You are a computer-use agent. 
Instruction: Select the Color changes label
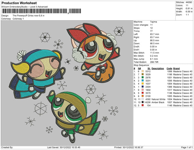pyautogui.click(x=141, y=25)
